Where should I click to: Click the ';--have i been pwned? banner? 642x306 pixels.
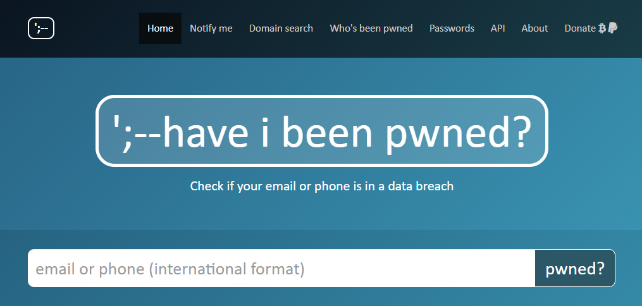[321, 132]
